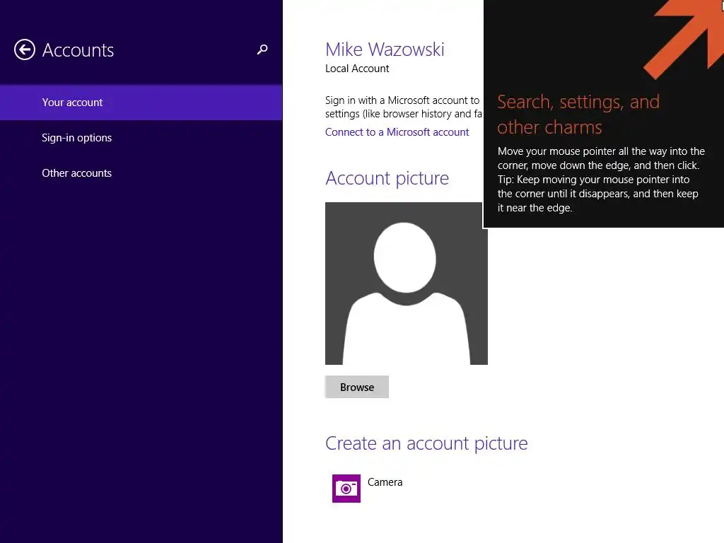Image resolution: width=724 pixels, height=543 pixels.
Task: Click the 'Search, settings, and other charms' tip title
Action: point(578,115)
